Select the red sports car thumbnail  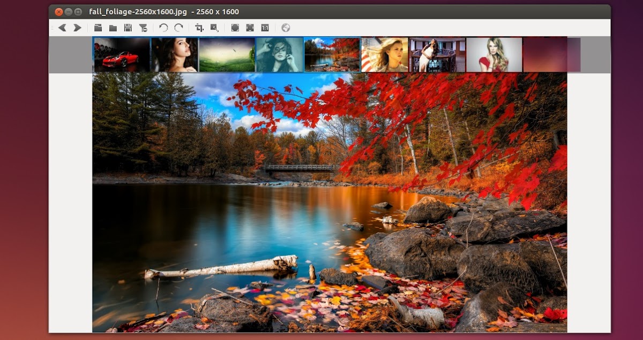(122, 54)
